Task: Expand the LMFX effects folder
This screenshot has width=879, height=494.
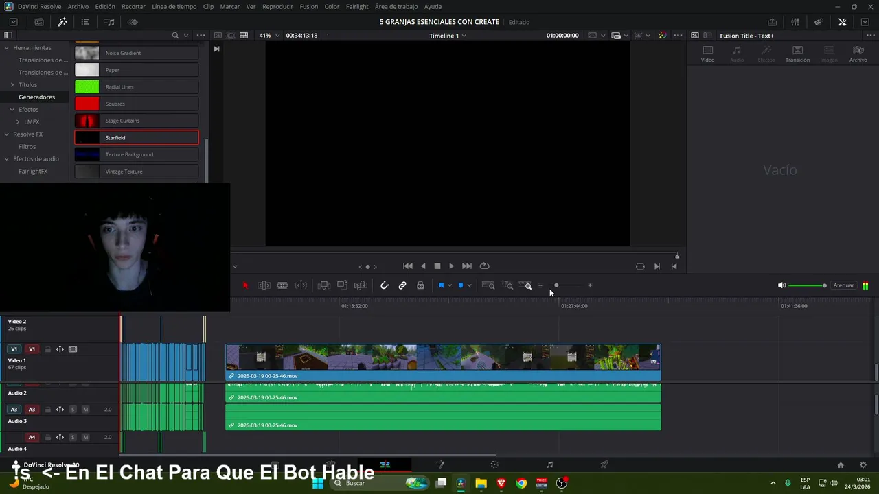Action: coord(18,122)
